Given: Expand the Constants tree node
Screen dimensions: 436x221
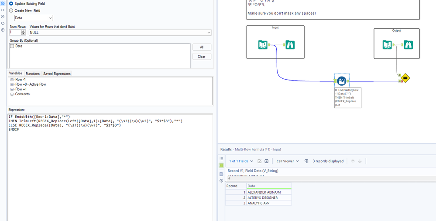Looking at the screenshot, I should tap(12, 94).
